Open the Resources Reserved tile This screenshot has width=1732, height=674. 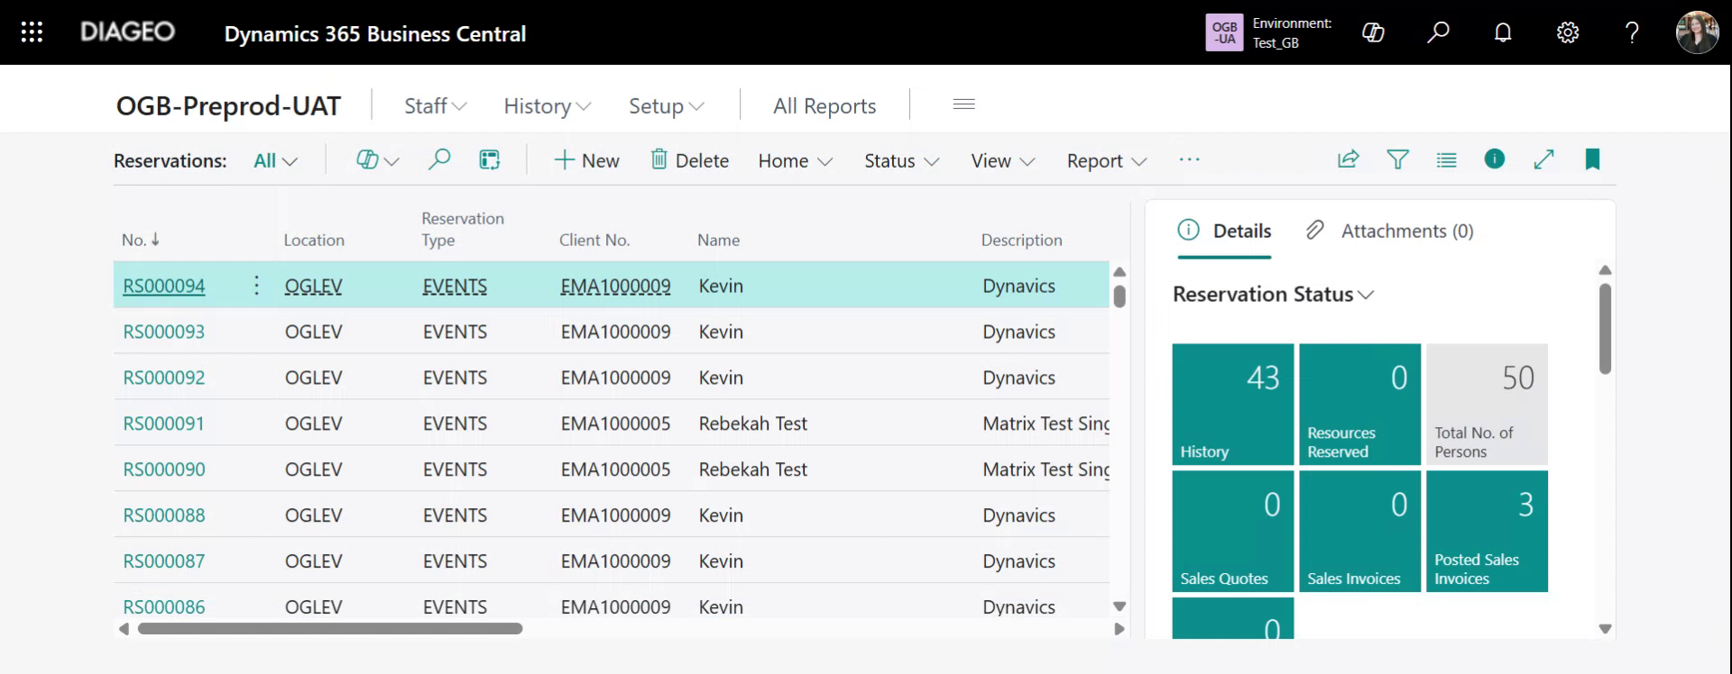(1360, 404)
